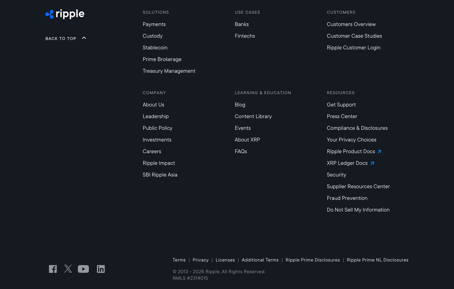Image resolution: width=454 pixels, height=289 pixels.
Task: Open XRP Ledger Docs text link
Action: [347, 163]
